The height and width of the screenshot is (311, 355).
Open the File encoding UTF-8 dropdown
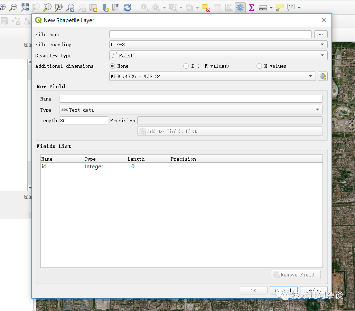click(x=218, y=45)
